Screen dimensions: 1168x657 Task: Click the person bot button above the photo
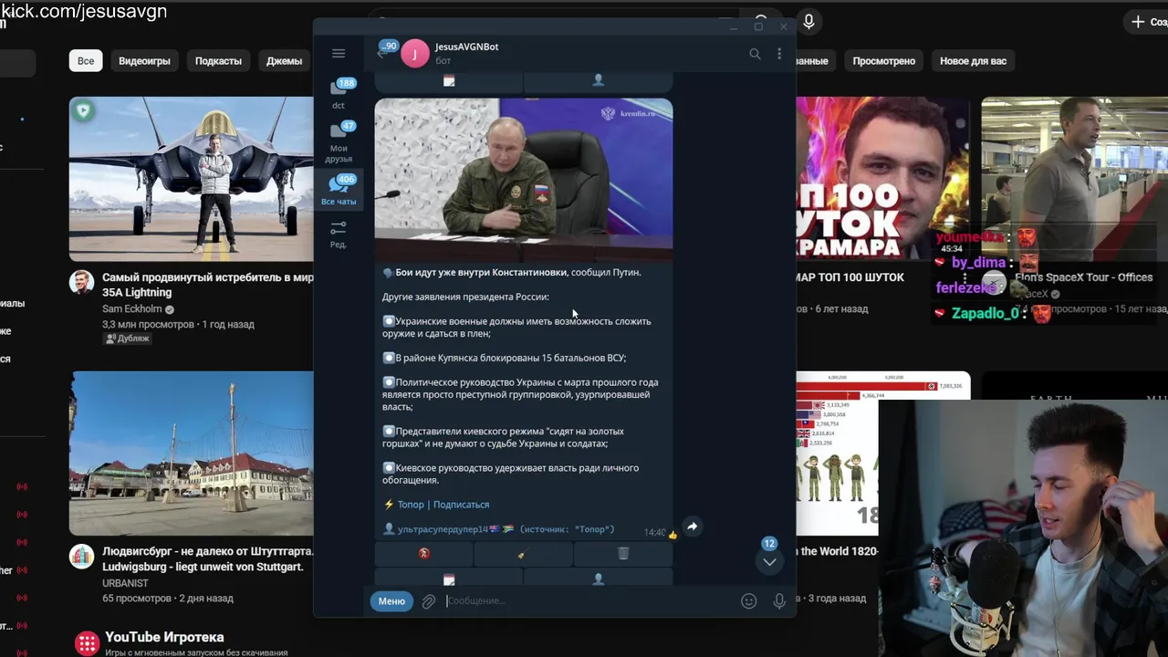598,81
